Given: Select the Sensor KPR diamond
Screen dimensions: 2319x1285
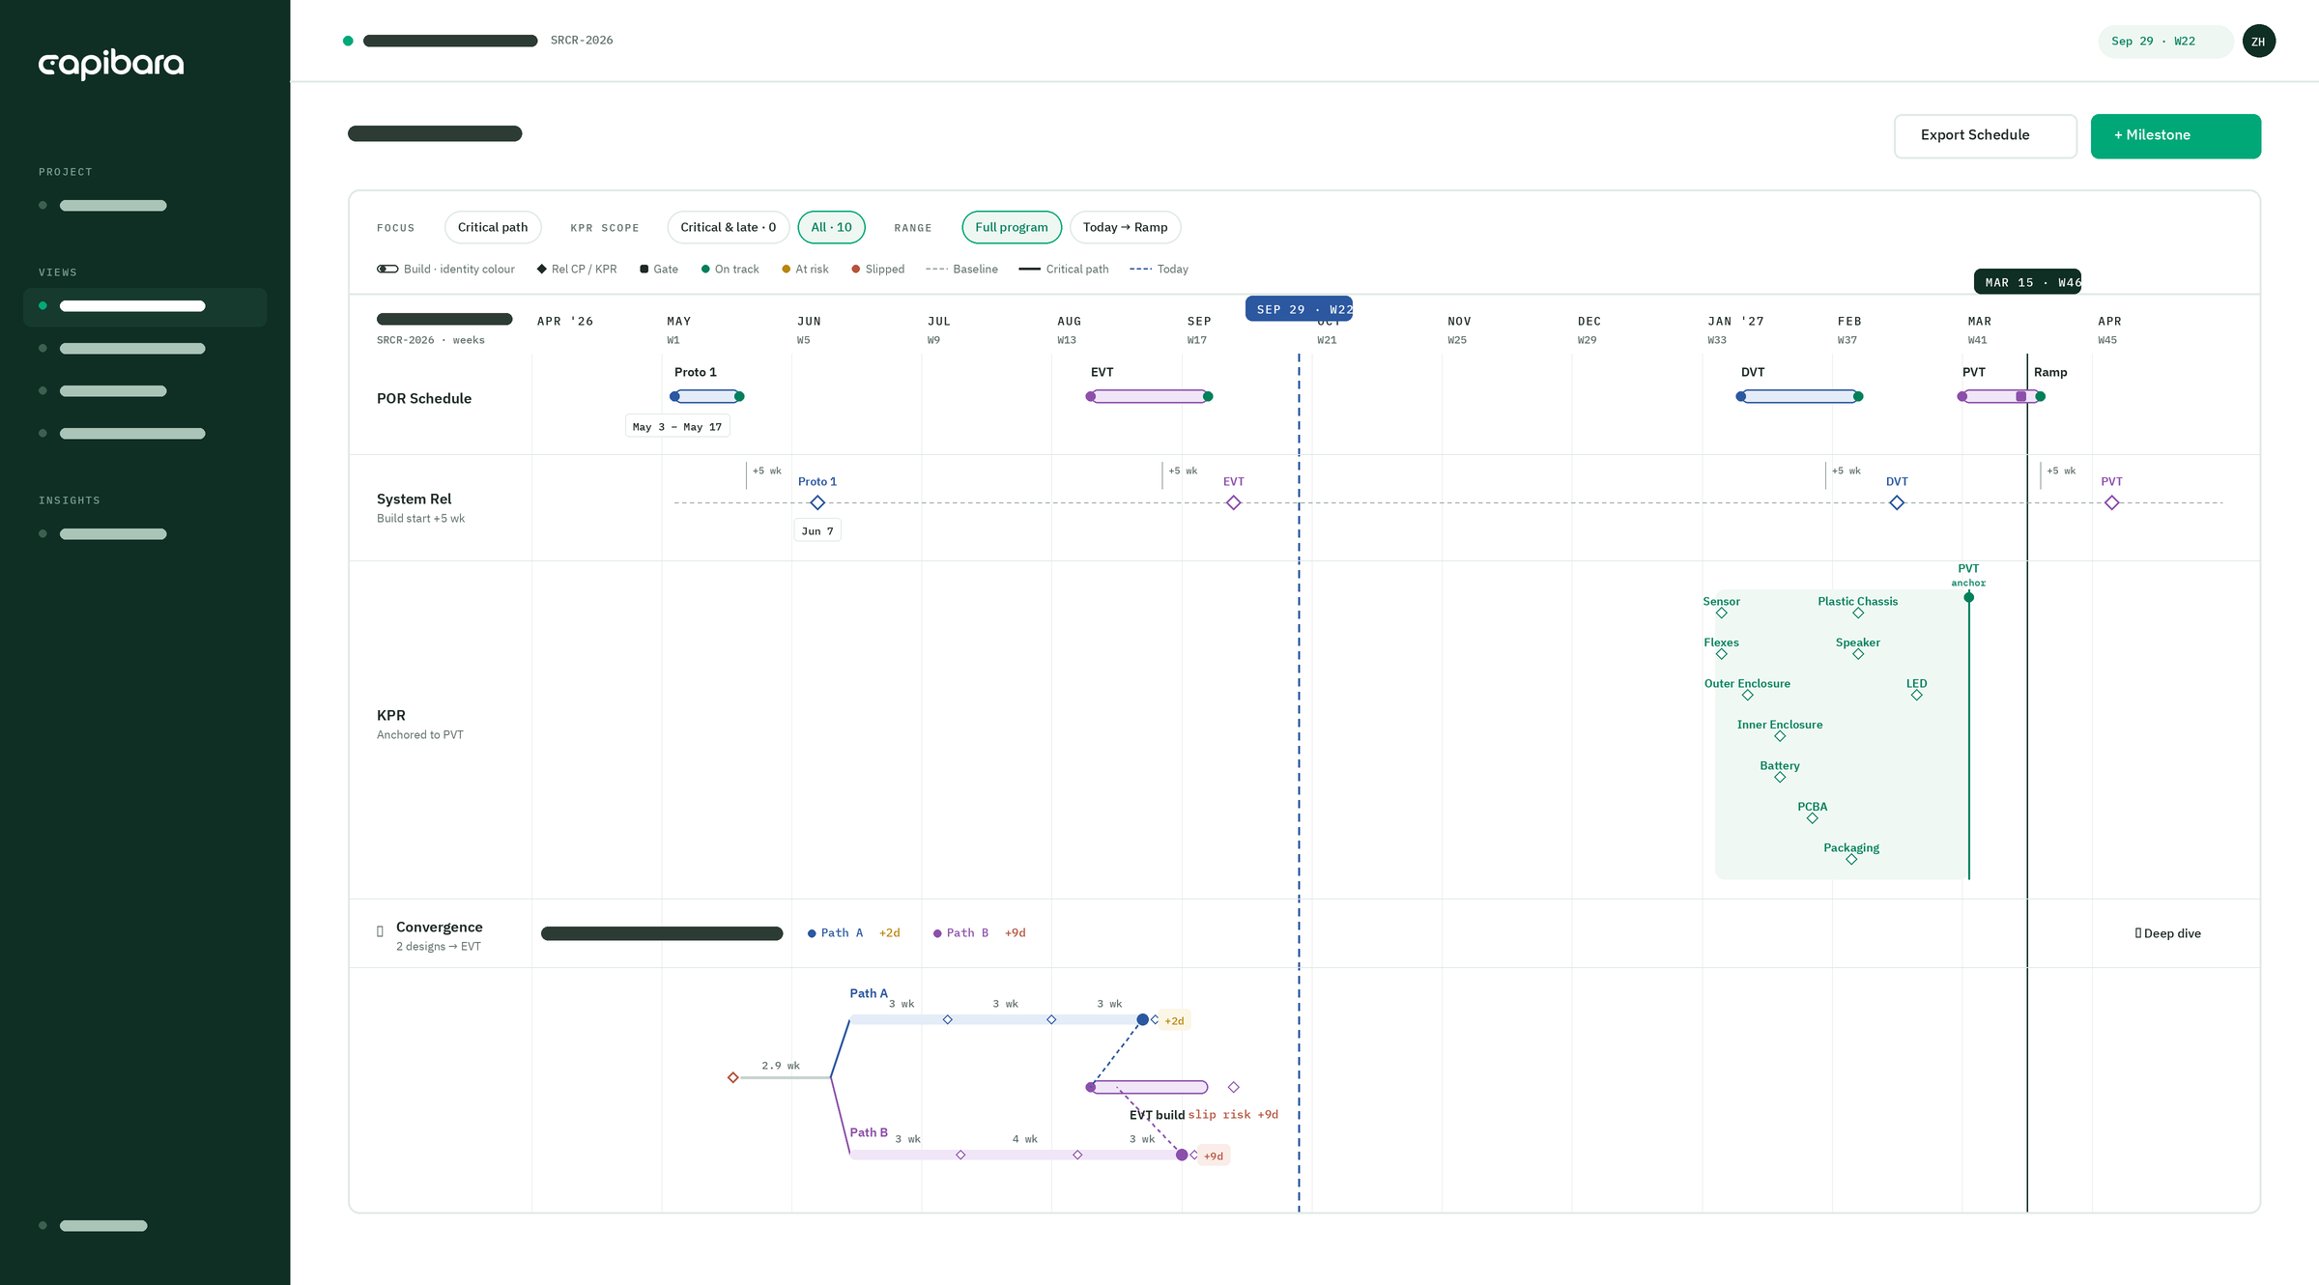Looking at the screenshot, I should click(x=1721, y=614).
